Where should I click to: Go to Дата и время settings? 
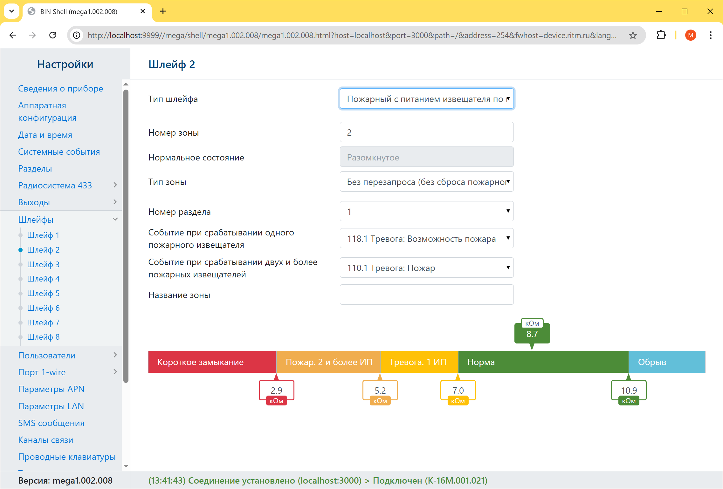(45, 135)
